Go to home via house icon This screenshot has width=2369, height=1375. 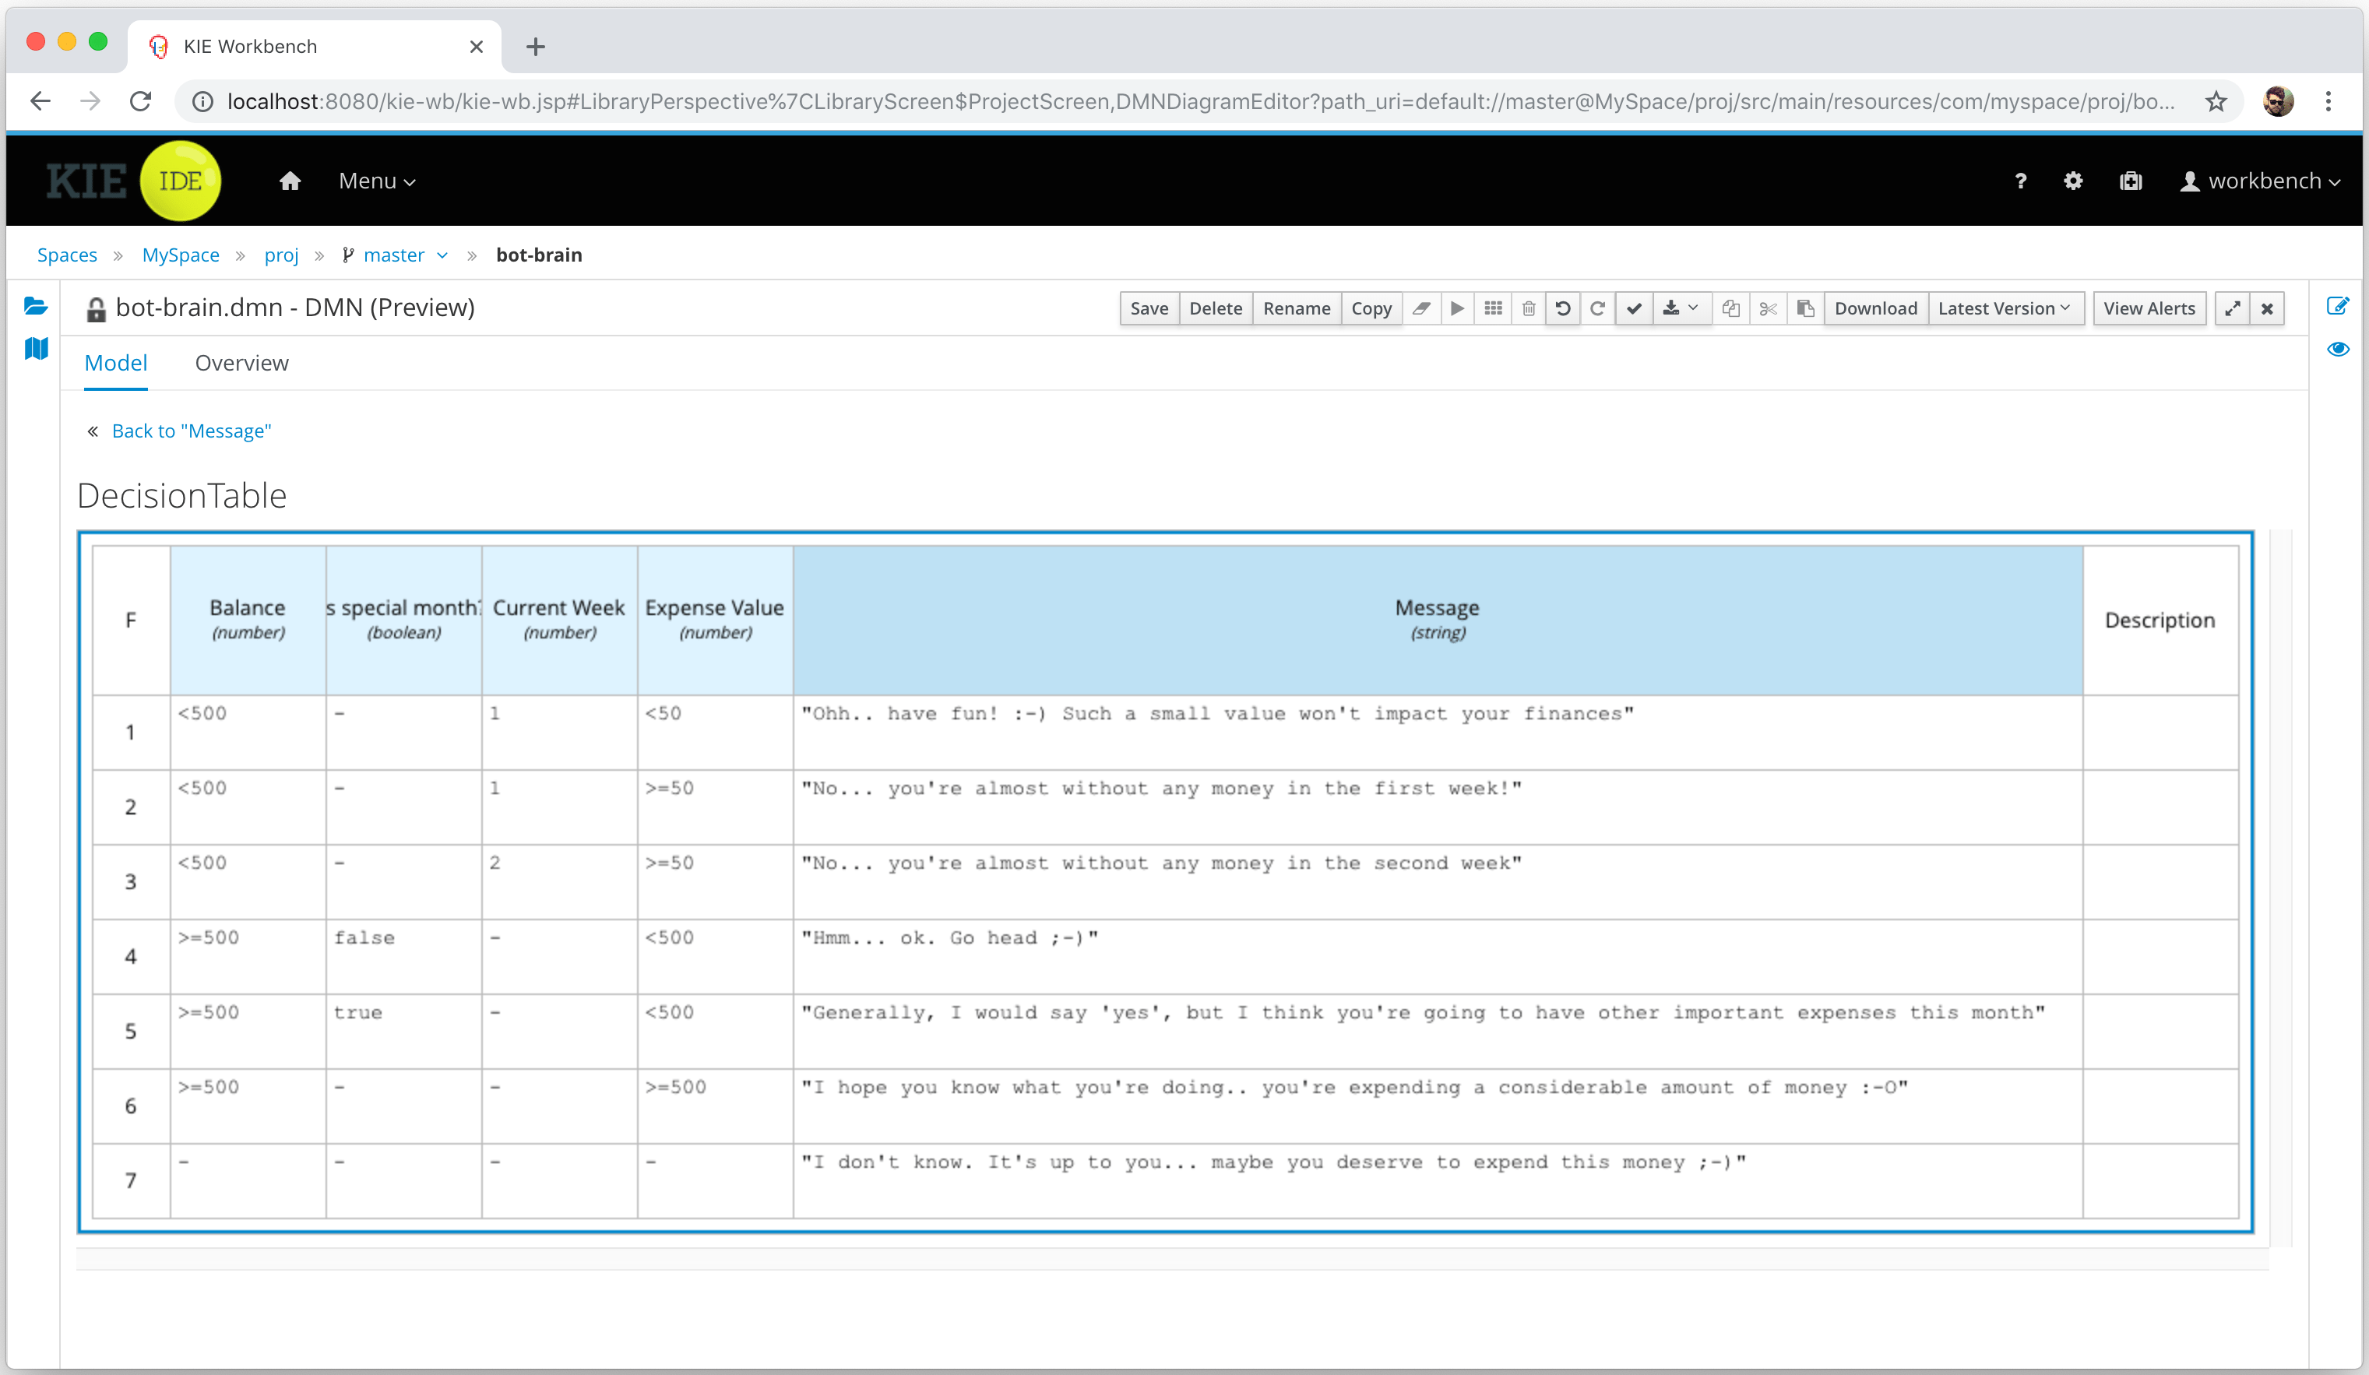pyautogui.click(x=290, y=181)
